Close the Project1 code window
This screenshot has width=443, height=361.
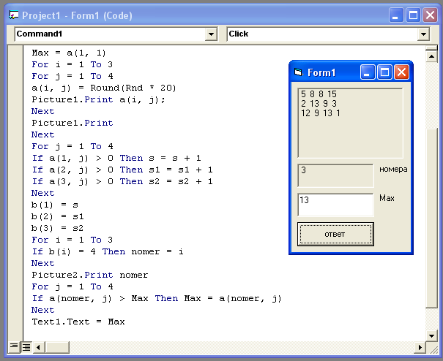click(x=430, y=15)
